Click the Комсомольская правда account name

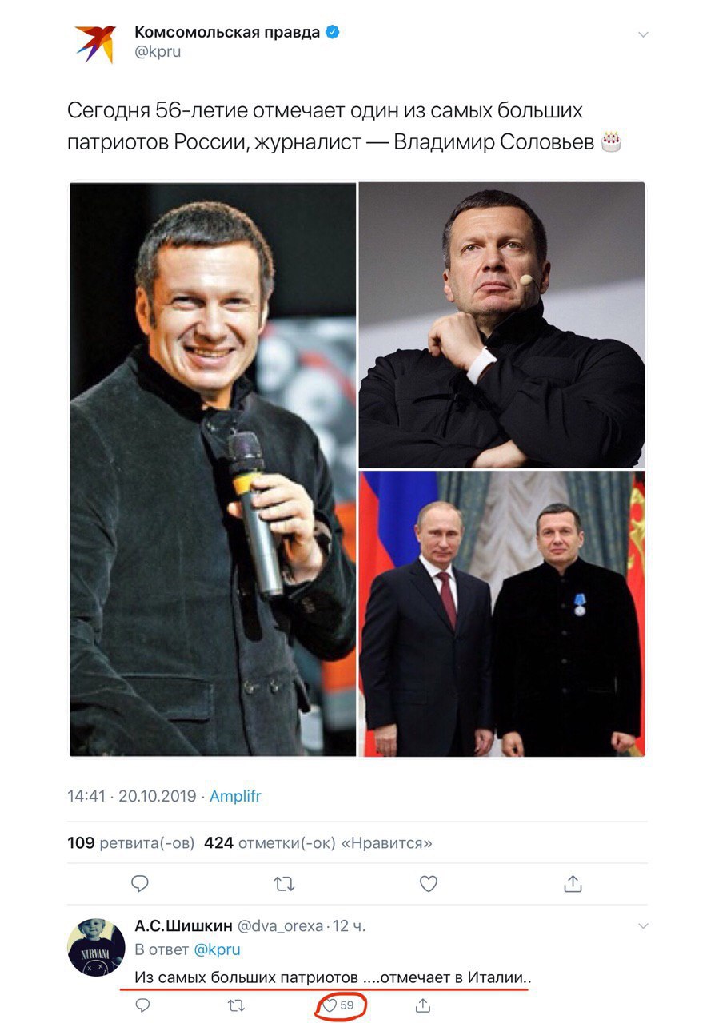click(227, 32)
